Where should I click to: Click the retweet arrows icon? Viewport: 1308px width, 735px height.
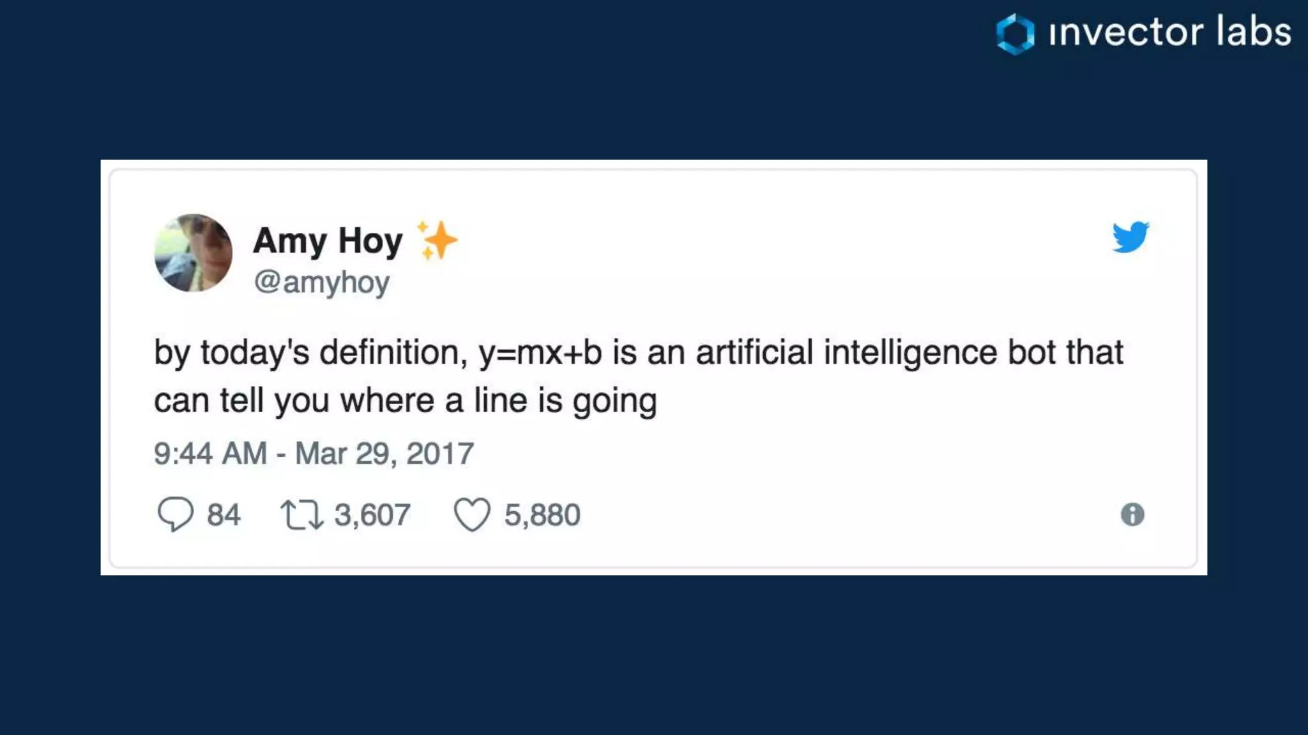[x=301, y=515]
